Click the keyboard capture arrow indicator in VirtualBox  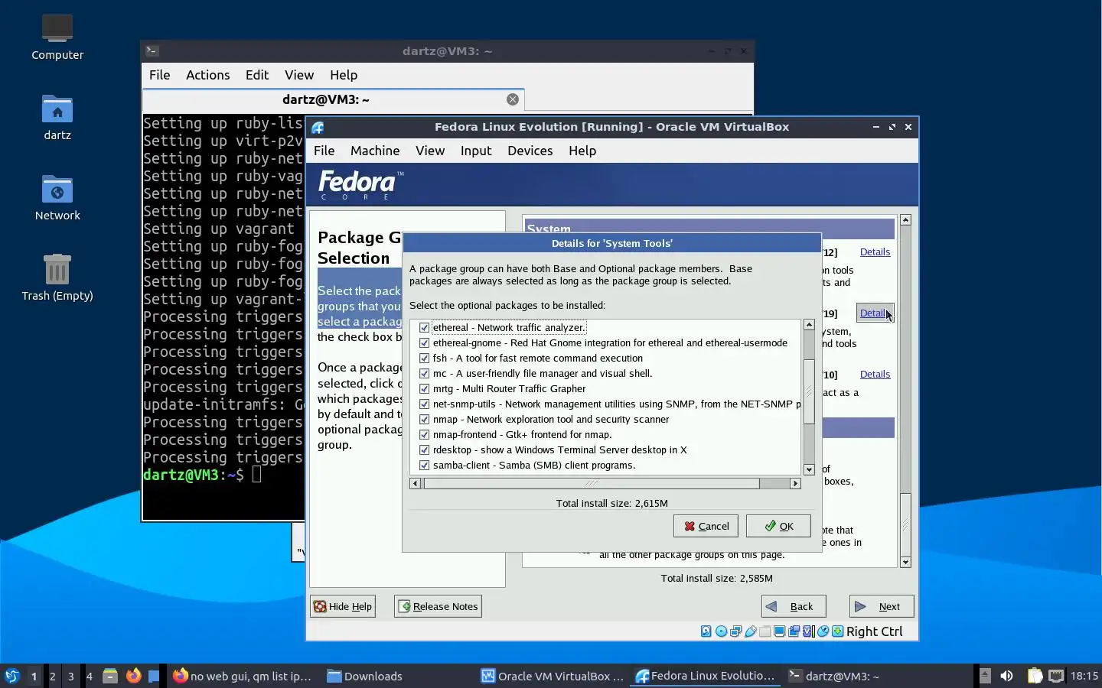click(838, 631)
